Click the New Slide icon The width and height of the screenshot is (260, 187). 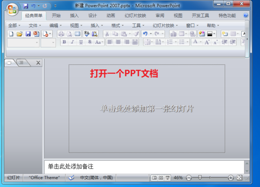pos(225,34)
